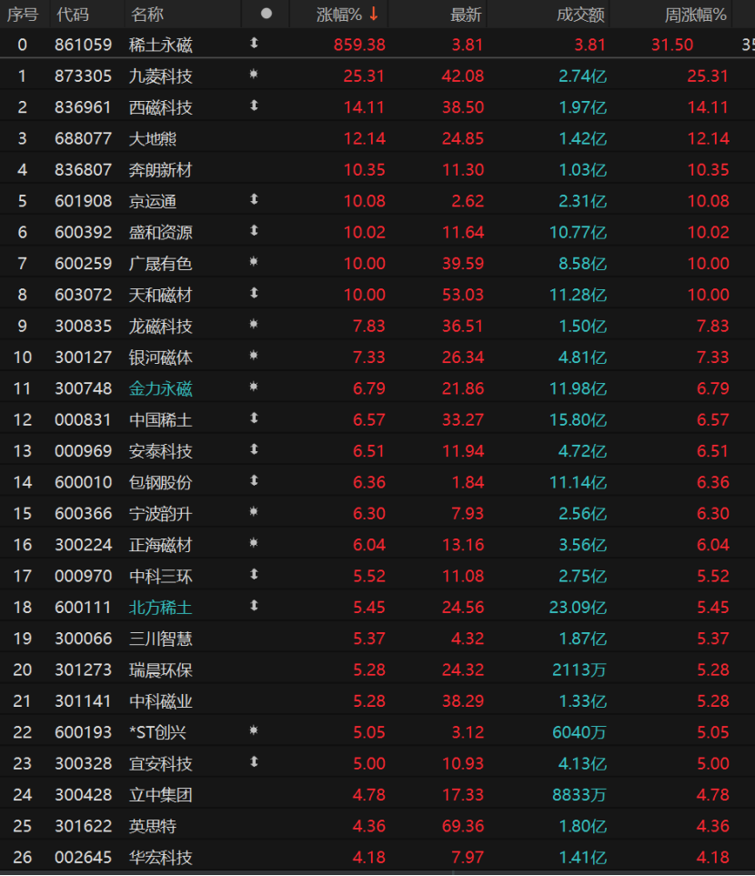Click the marker icon for 稀土永磁

255,43
